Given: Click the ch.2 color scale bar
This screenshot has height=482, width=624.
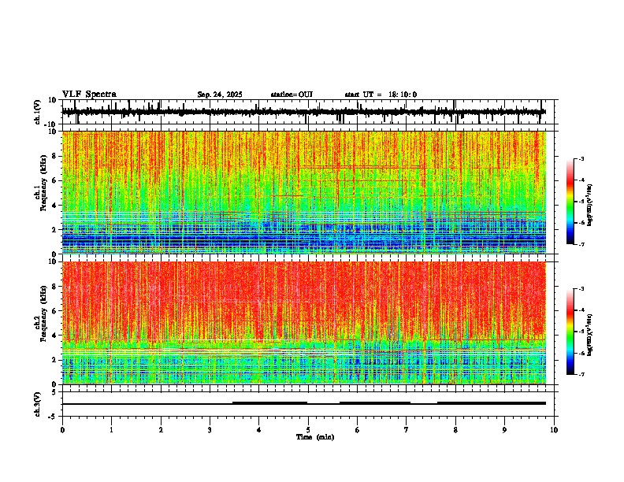Looking at the screenshot, I should 570,332.
